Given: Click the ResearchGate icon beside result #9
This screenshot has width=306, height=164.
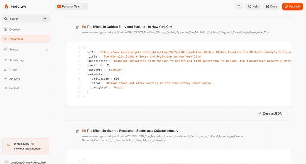Looking at the screenshot, I should [77, 131].
